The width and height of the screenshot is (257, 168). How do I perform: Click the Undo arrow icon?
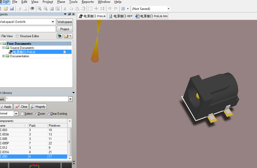(110, 9)
